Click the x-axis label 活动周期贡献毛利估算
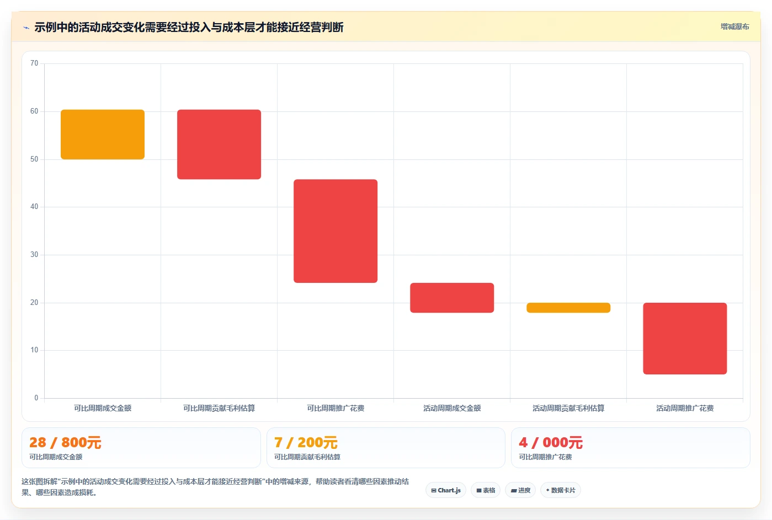The image size is (772, 520). tap(568, 408)
